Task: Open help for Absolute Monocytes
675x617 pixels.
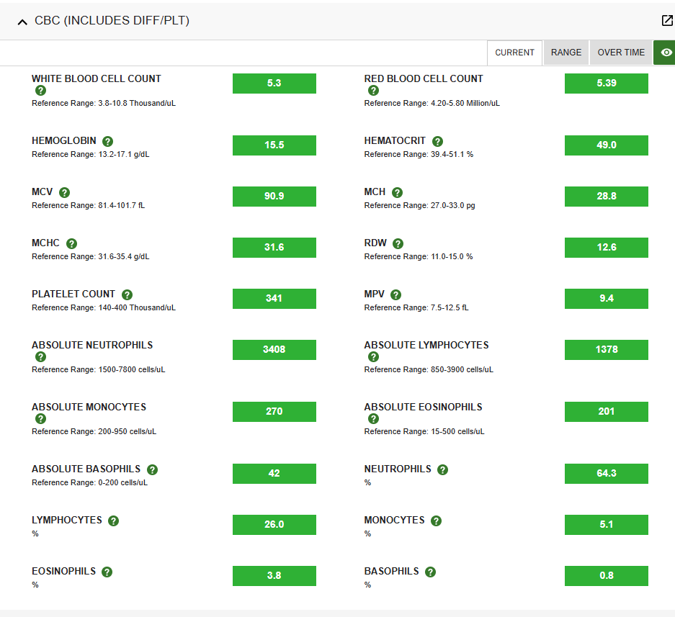Action: [40, 418]
